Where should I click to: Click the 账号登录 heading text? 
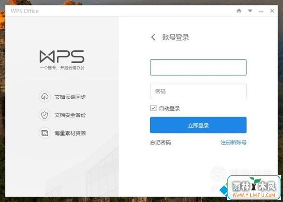[x=176, y=37]
